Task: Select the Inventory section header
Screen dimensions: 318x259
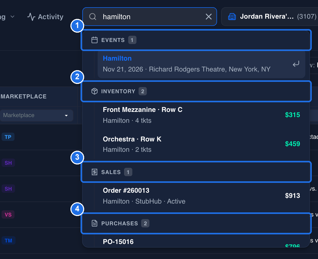Action: coord(196,91)
